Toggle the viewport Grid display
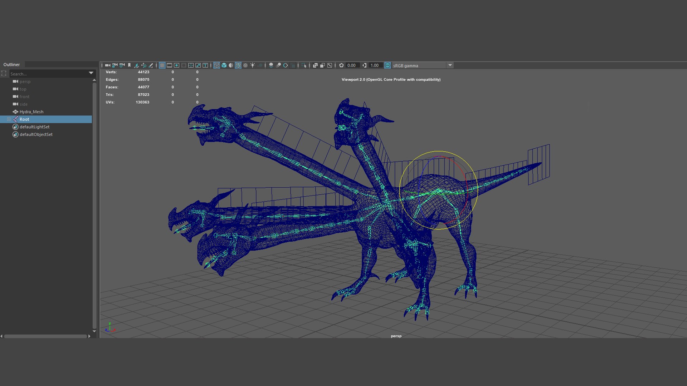The height and width of the screenshot is (386, 687). (x=162, y=65)
